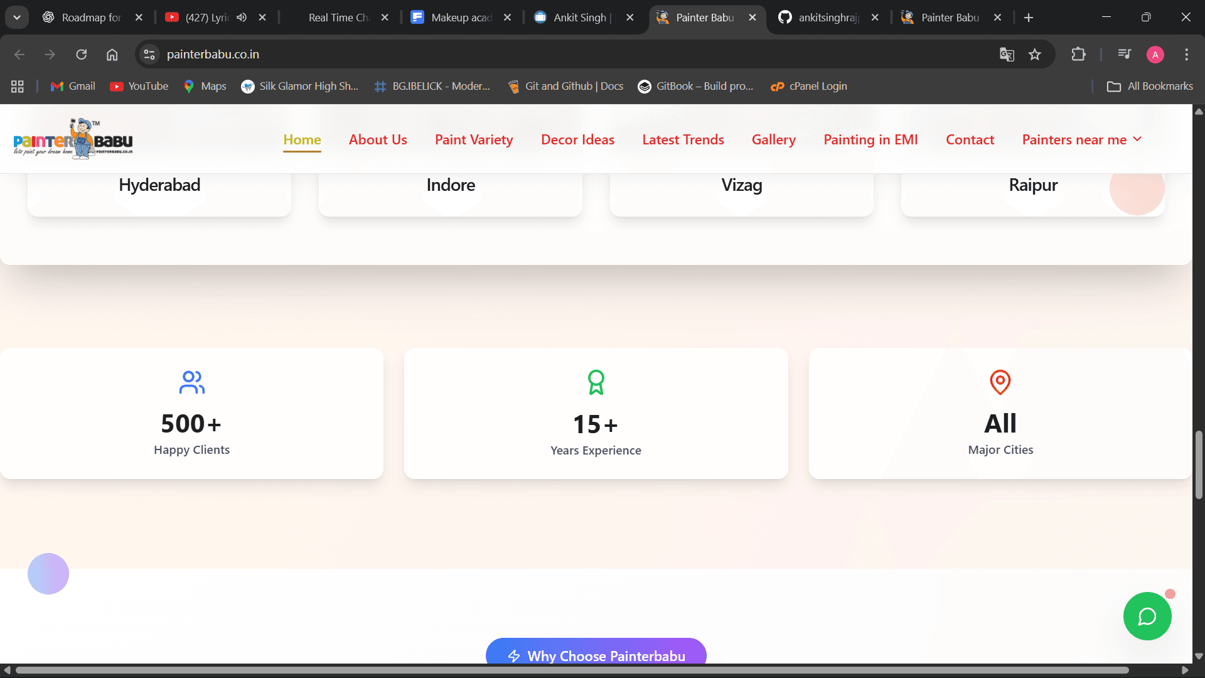The width and height of the screenshot is (1205, 678).
Task: Click the Why Choose Painterbabu button
Action: [596, 655]
